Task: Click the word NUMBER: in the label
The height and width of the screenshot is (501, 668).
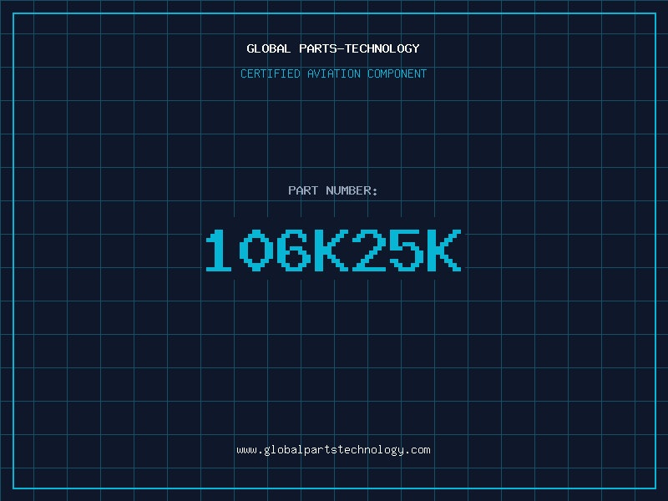Action: pos(352,190)
